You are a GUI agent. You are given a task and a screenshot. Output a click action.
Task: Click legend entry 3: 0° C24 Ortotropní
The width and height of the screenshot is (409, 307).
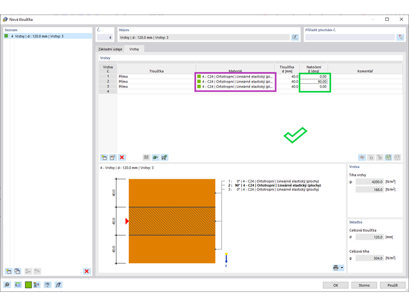(273, 190)
